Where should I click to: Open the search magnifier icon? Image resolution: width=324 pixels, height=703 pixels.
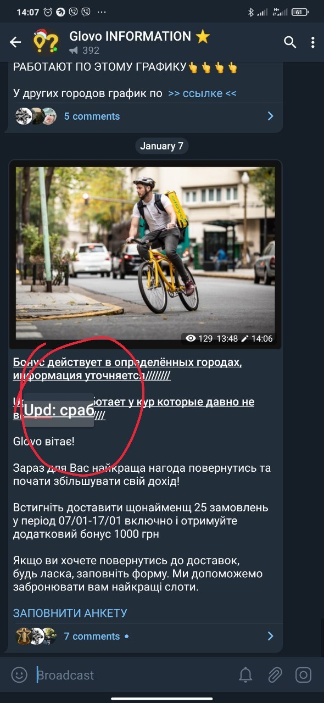(289, 42)
